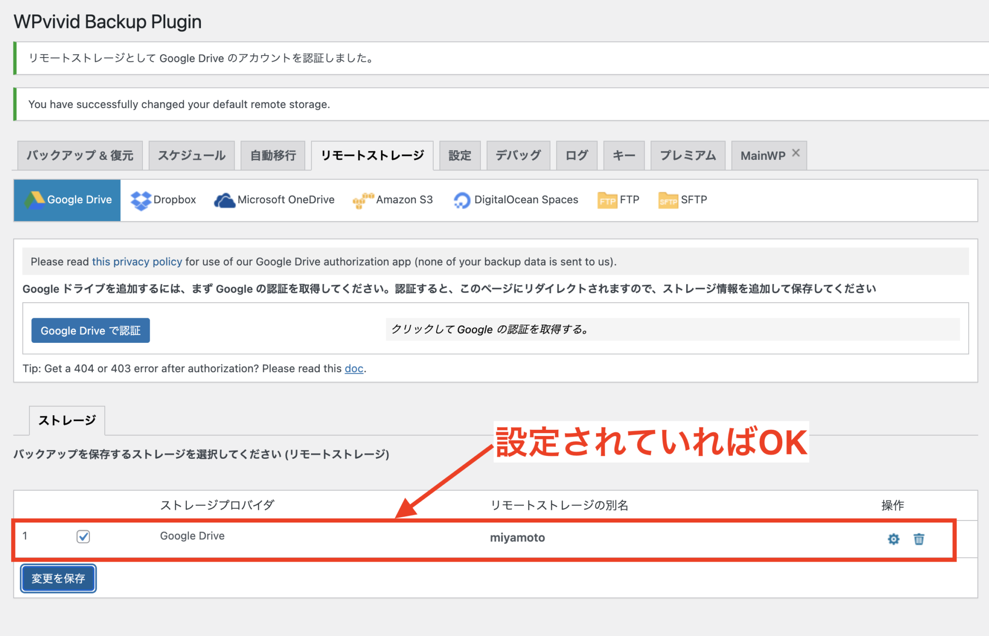Screen dimensions: 989x636
Task: Toggle the Google Drive storage checkbox
Action: point(83,537)
